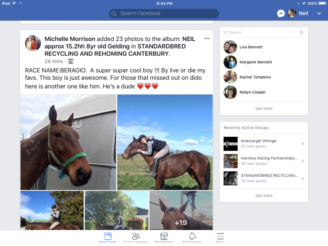Click the Search Facebook field
The height and width of the screenshot is (246, 328).
point(164,13)
